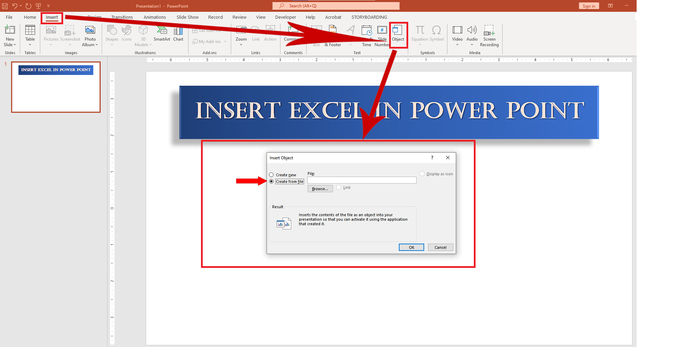
Task: Open the Developer tab
Action: [x=286, y=17]
